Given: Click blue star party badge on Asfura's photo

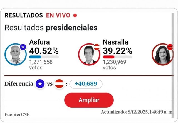Looking at the screenshot, I should [23, 47].
